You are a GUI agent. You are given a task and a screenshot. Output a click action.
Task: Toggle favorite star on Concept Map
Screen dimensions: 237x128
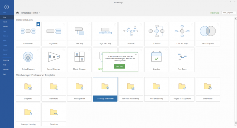click(192, 24)
